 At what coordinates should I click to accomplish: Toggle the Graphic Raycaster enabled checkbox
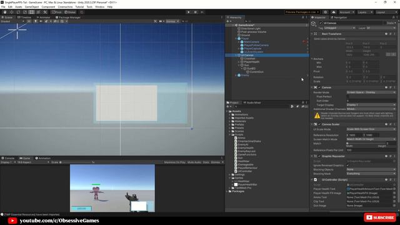319,156
